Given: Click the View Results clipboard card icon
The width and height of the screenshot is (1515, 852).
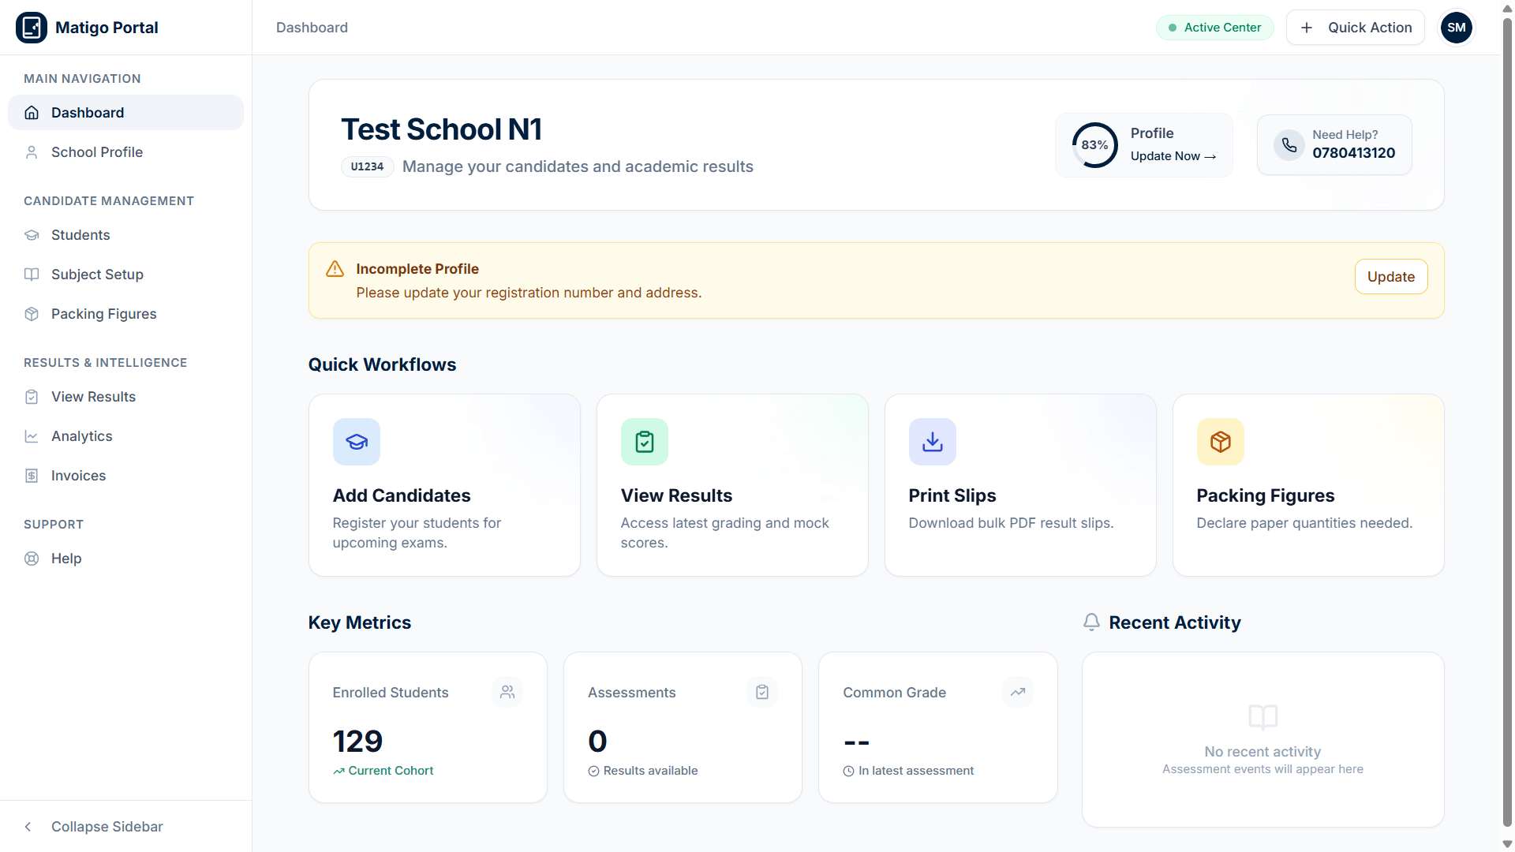Looking at the screenshot, I should pyautogui.click(x=645, y=442).
